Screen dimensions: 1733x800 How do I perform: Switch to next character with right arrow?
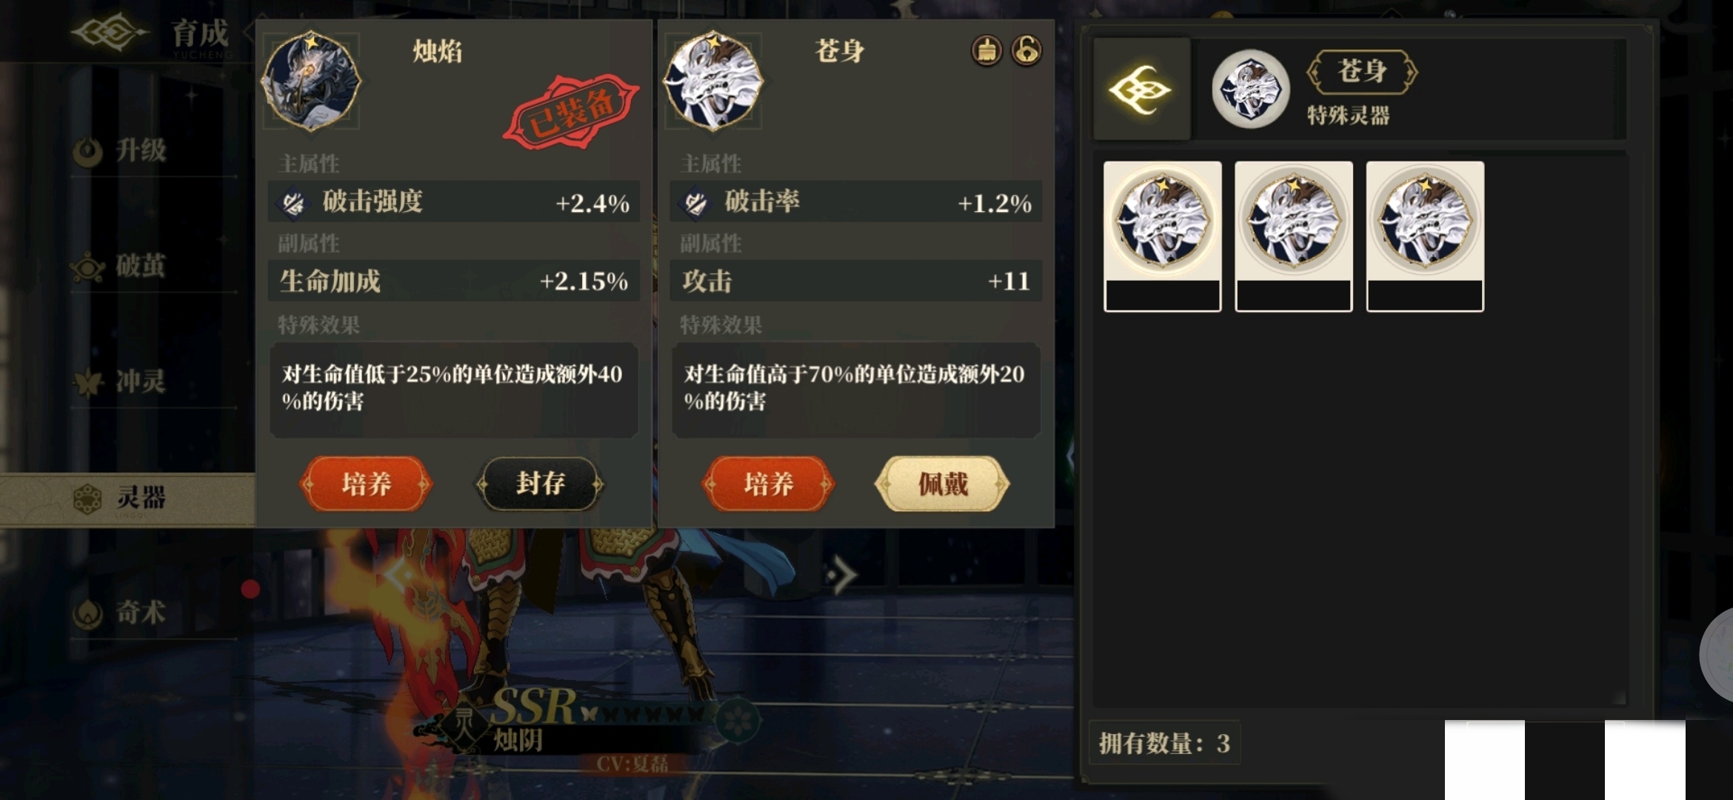click(842, 576)
